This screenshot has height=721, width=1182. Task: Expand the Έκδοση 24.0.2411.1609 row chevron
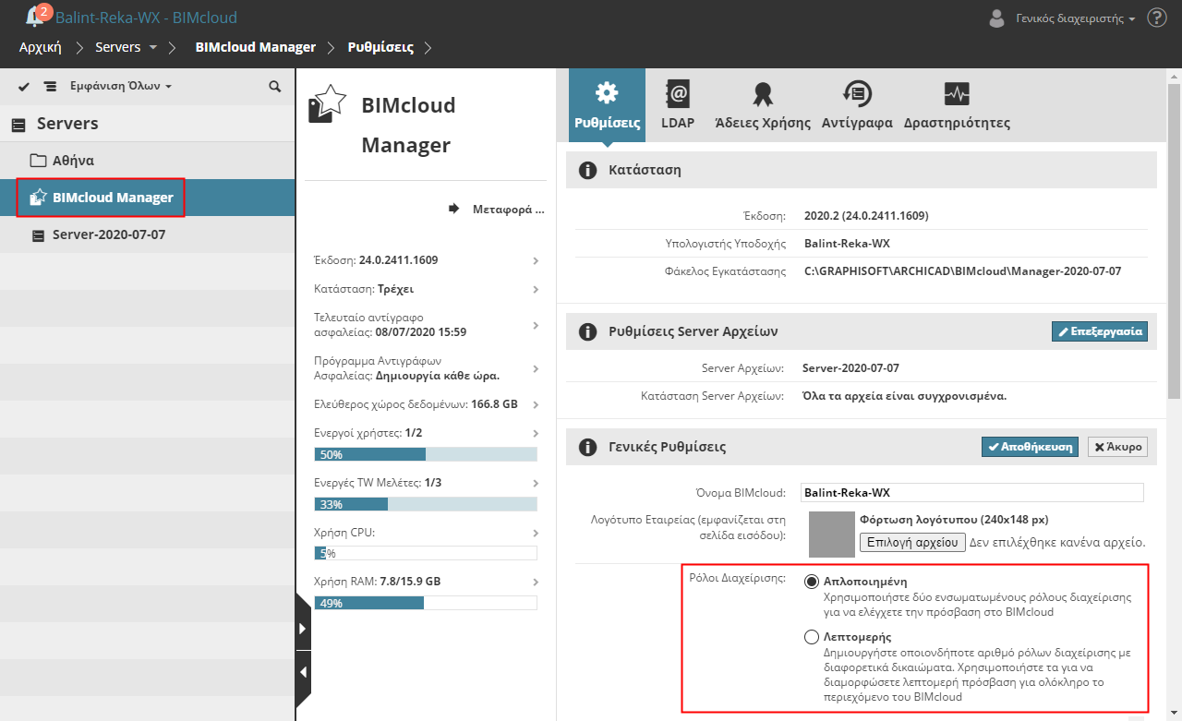pyautogui.click(x=536, y=261)
